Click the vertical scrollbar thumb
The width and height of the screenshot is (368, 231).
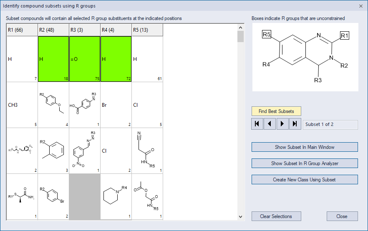coord(240,37)
